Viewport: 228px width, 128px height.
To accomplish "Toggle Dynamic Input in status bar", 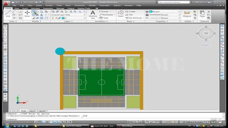I will click(63, 122).
